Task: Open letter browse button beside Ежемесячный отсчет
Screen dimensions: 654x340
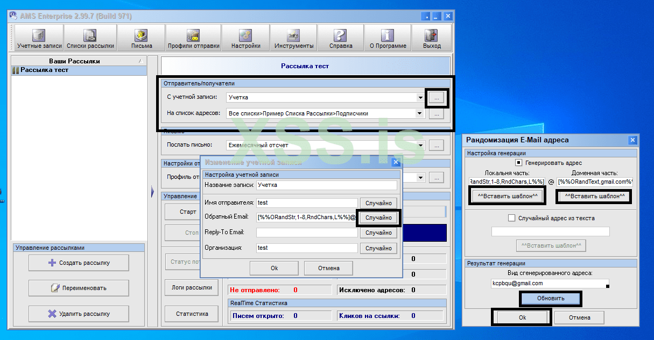Action: (437, 145)
